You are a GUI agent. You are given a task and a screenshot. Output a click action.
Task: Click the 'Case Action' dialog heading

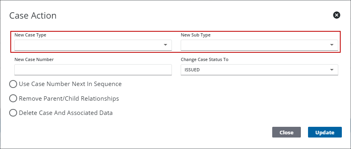coord(33,15)
